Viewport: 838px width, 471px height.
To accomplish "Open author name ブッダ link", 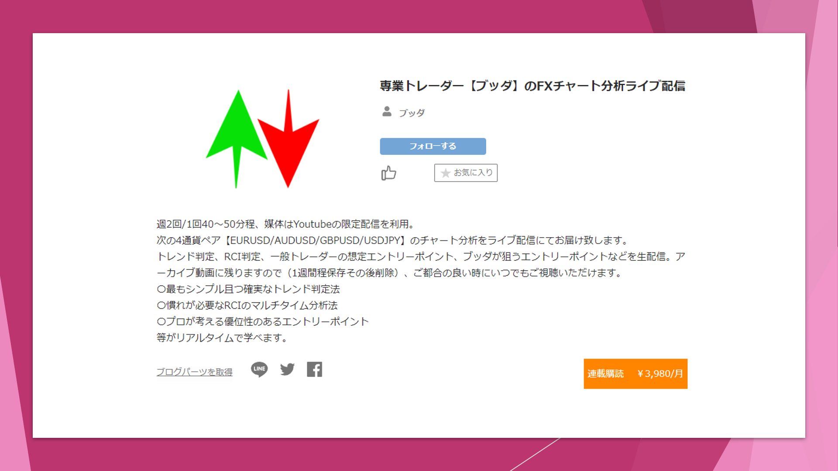I will 412,113.
